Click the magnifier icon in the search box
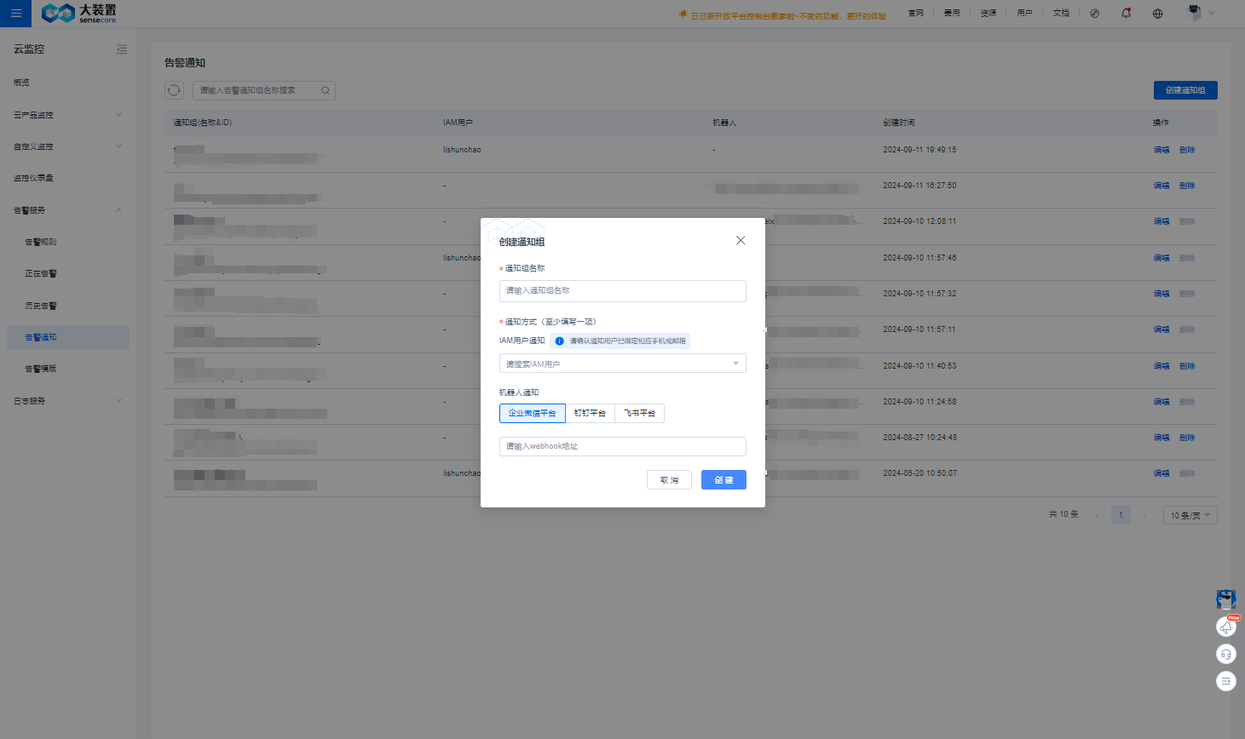This screenshot has height=739, width=1245. click(326, 90)
